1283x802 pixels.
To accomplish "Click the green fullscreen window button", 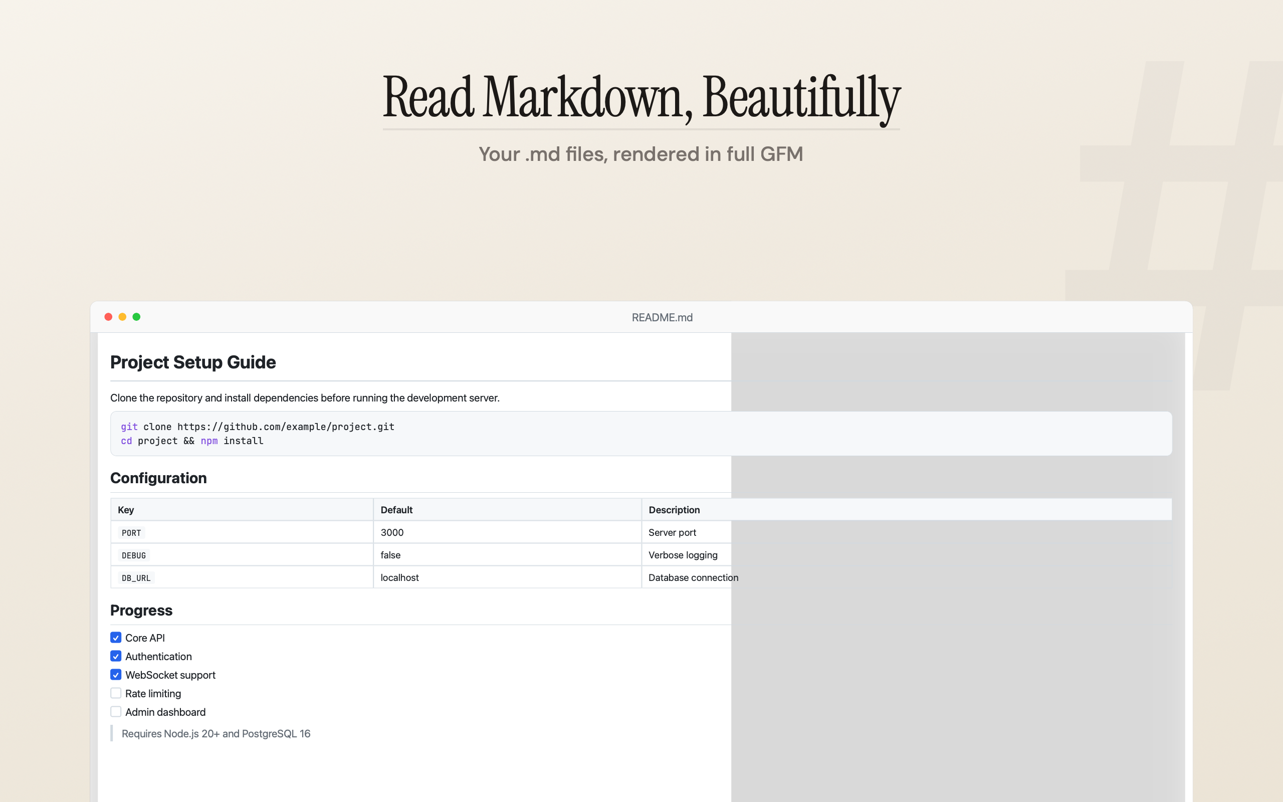I will pyautogui.click(x=136, y=317).
